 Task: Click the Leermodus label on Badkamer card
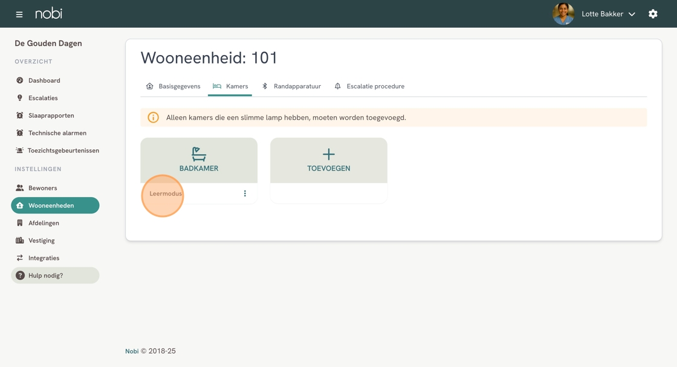click(x=166, y=193)
